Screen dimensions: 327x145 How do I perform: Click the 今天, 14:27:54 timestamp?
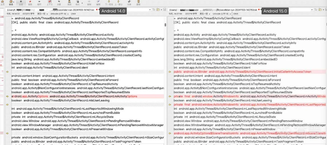pyautogui.click(x=176, y=14)
